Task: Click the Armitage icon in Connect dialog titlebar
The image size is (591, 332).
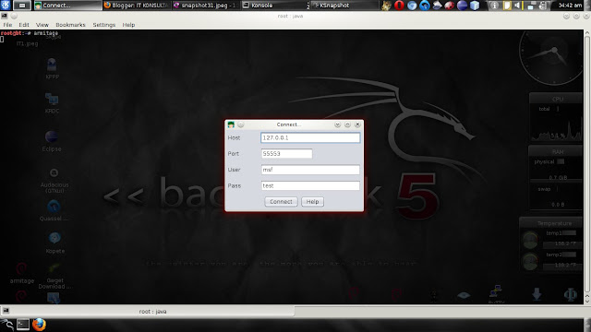Action: (x=231, y=125)
